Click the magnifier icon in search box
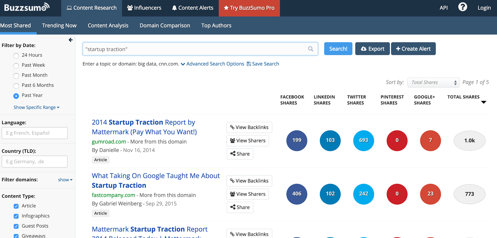This screenshot has height=238, width=497. 311,49
